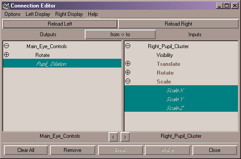The height and width of the screenshot is (159, 241).
Task: Open the Left Display menu
Action: pos(38,14)
